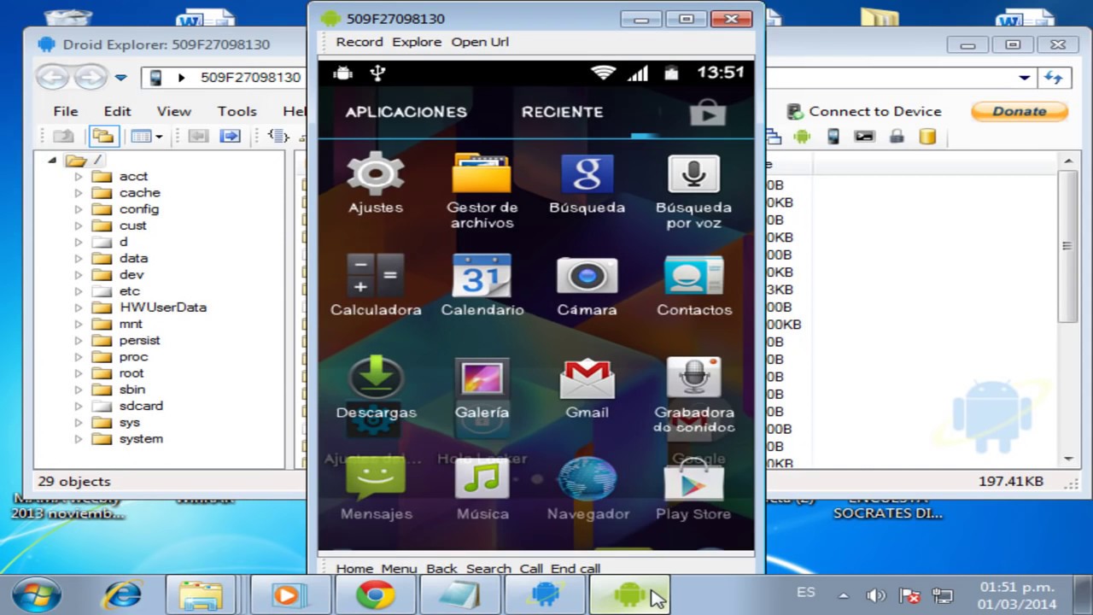The width and height of the screenshot is (1093, 615).
Task: Click the Android icon in Droid Explorer toolbar
Action: 801,136
